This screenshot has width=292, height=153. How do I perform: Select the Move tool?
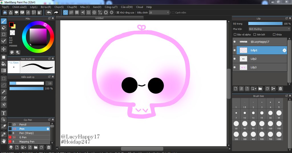coord(3,49)
